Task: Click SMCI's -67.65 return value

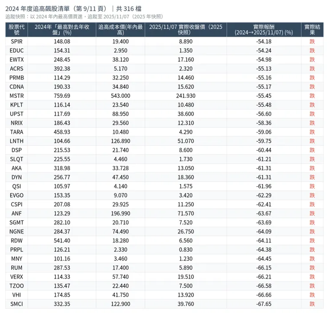Action: point(264,304)
